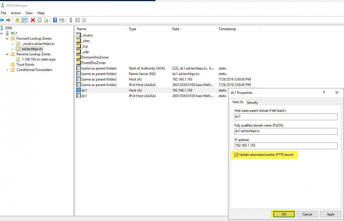The image size is (344, 221).
Task: Open record properties using the Properties toolbar icon
Action: tap(39, 20)
